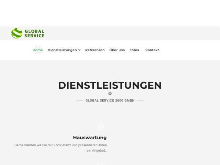This screenshot has height=165, width=220.
Task: Click the GLOBAL SERVICE logo text
Action: coord(34,33)
